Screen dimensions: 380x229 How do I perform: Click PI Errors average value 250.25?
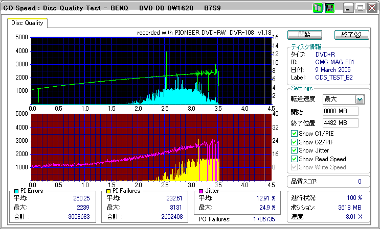coord(81,198)
